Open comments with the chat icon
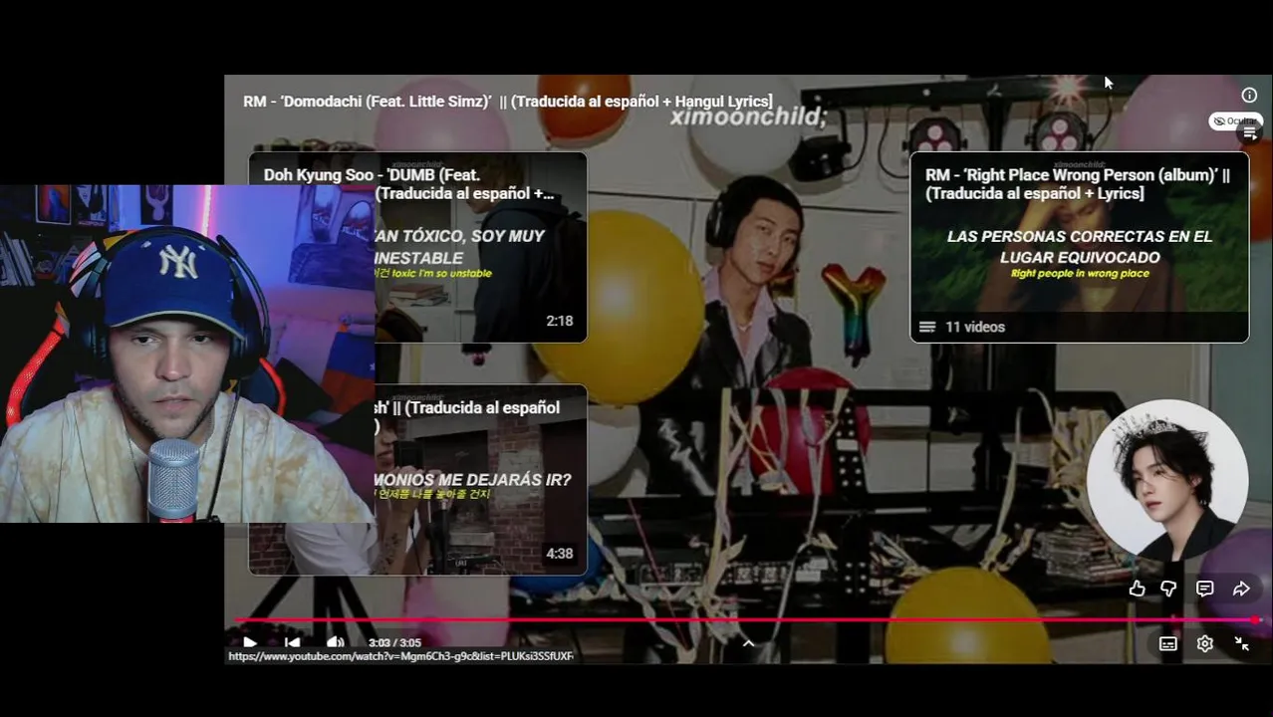This screenshot has width=1273, height=717. point(1204,589)
